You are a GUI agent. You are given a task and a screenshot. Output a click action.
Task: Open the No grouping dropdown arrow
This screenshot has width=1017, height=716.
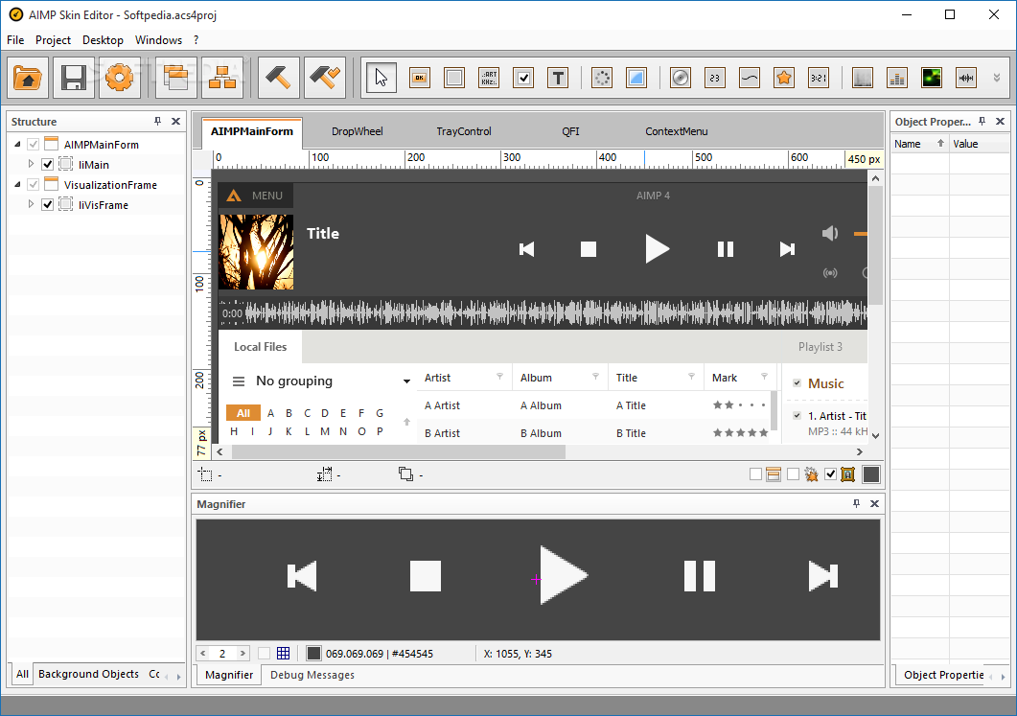pyautogui.click(x=406, y=381)
